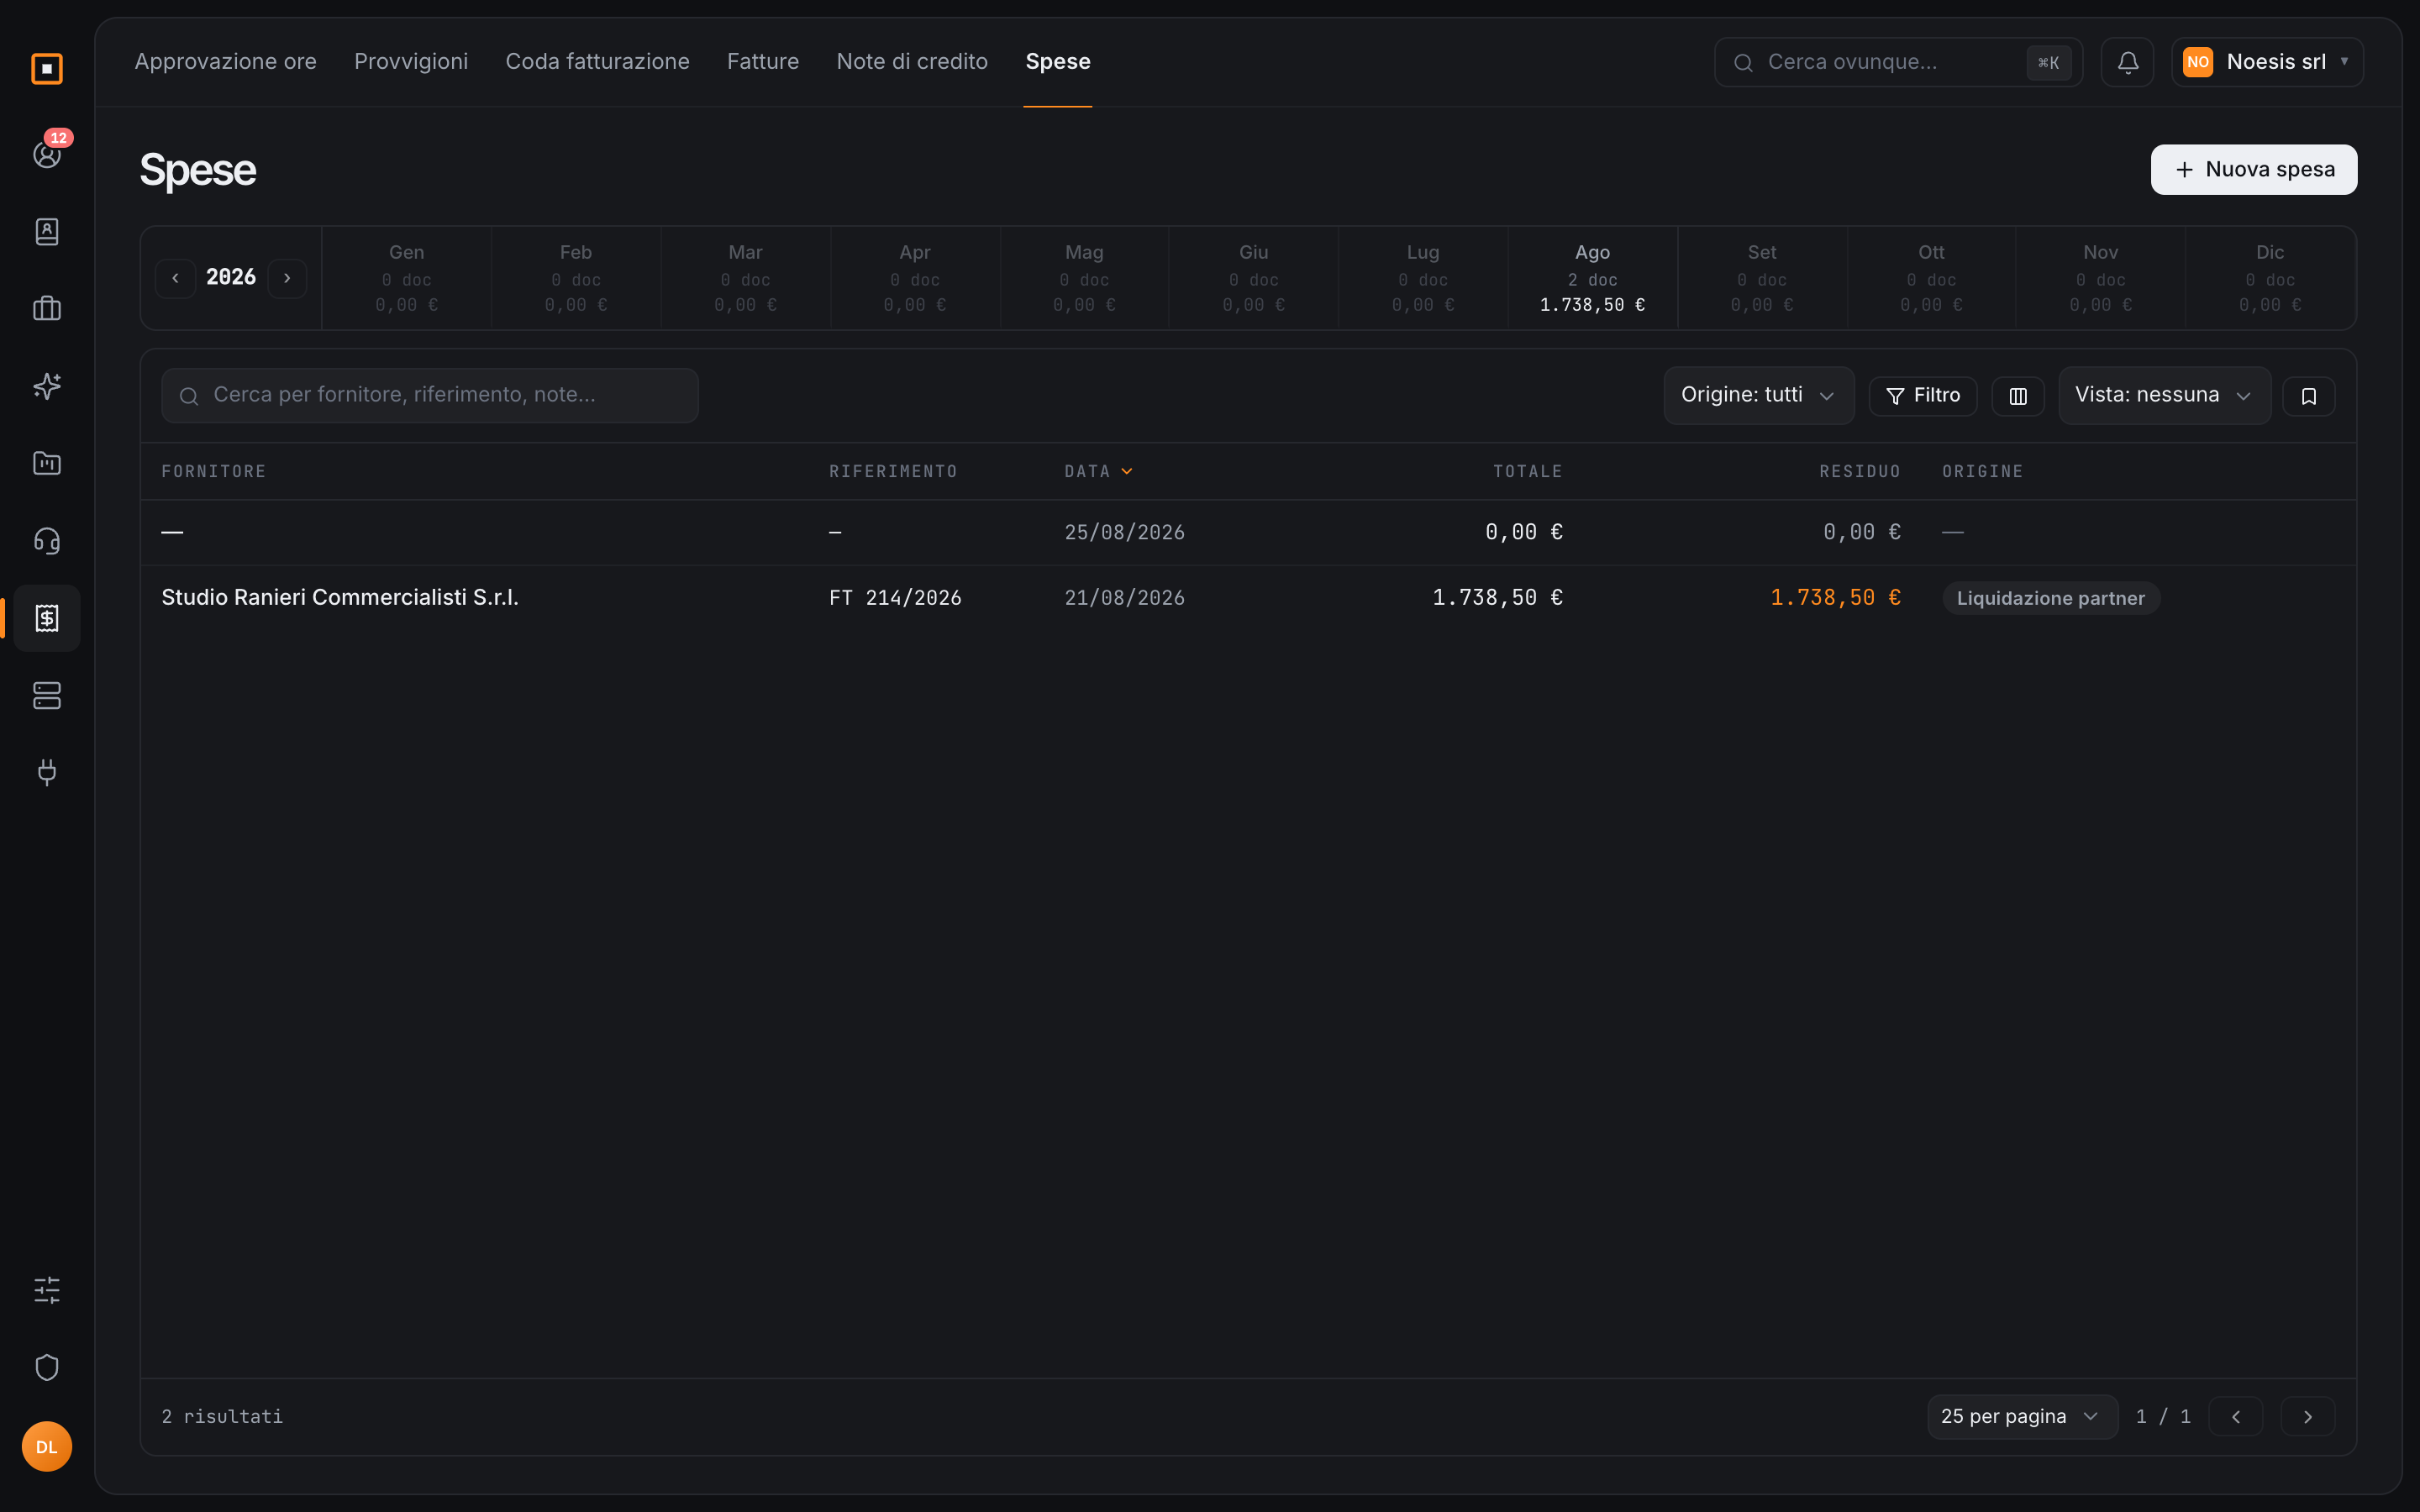Switch to Approvazione ore tab
Screen dimensions: 2420x1512
[226, 62]
